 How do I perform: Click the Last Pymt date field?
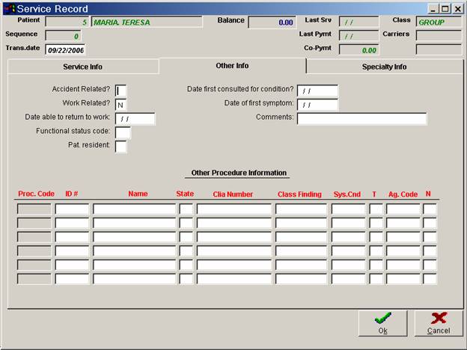pos(359,36)
